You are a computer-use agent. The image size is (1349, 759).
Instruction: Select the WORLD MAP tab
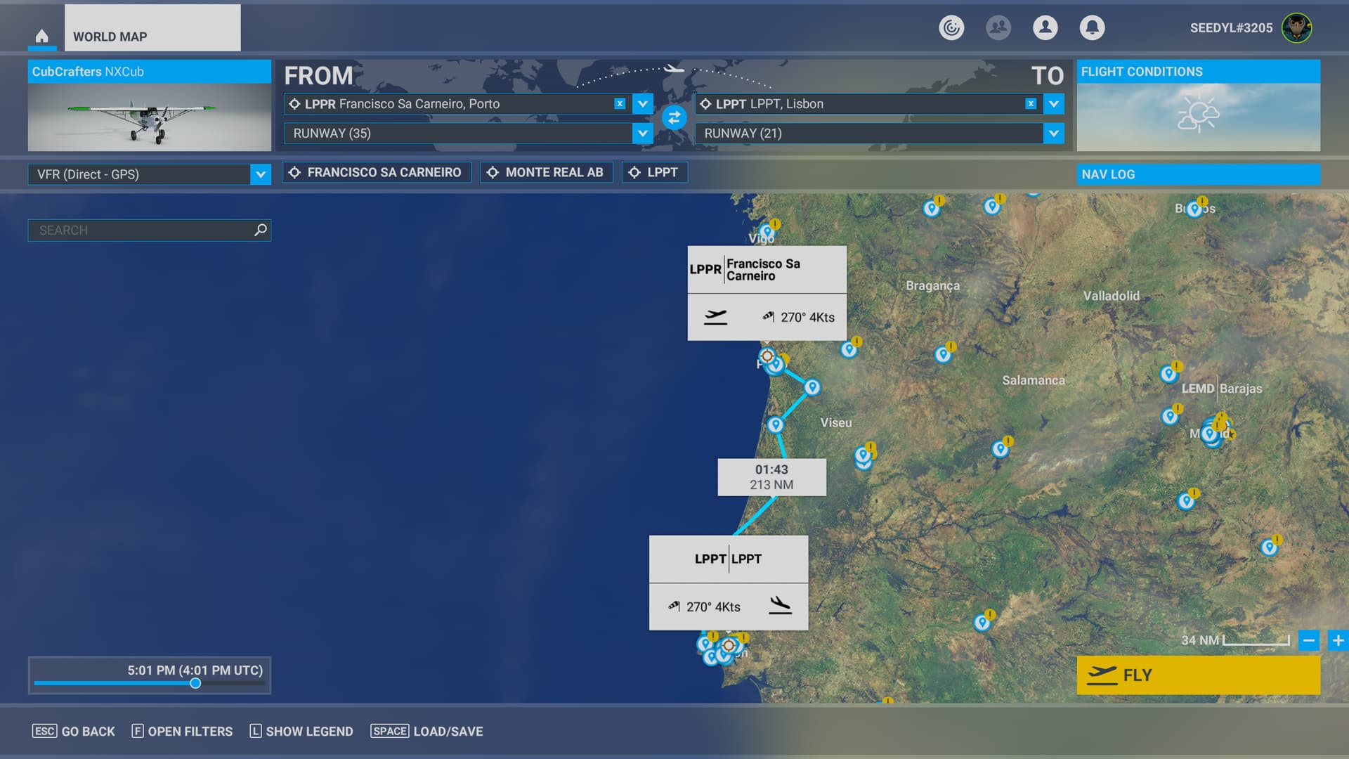click(x=152, y=36)
